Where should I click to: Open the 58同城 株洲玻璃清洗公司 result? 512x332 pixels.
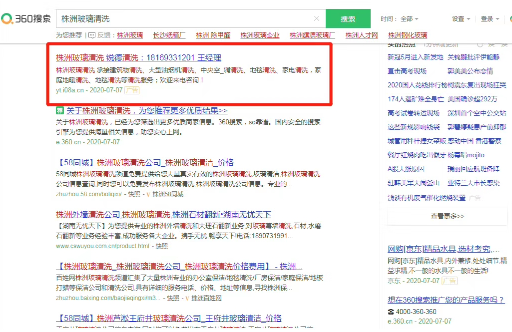[x=145, y=162]
